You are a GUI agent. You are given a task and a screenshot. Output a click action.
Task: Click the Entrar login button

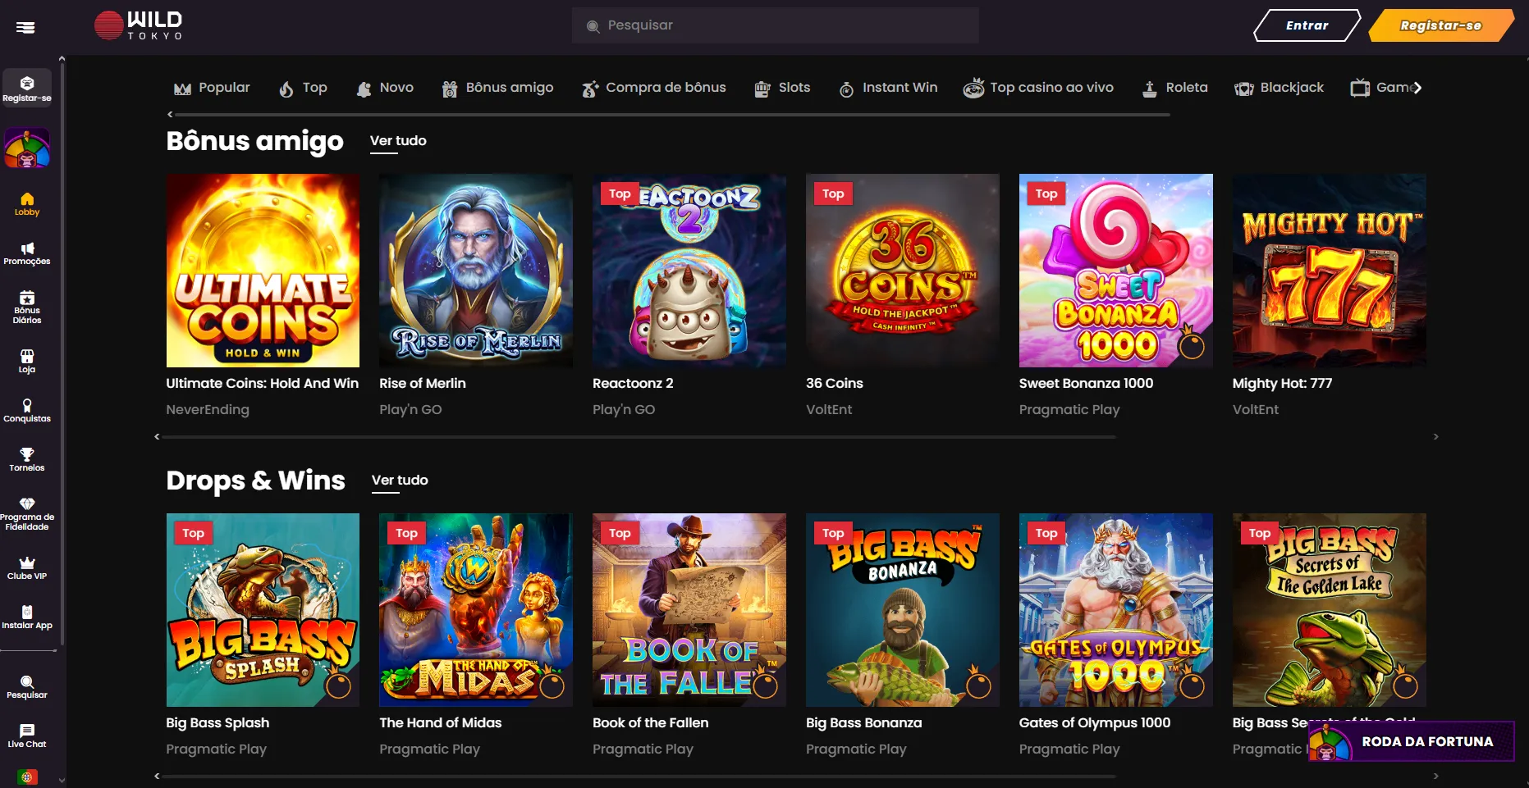pos(1307,25)
